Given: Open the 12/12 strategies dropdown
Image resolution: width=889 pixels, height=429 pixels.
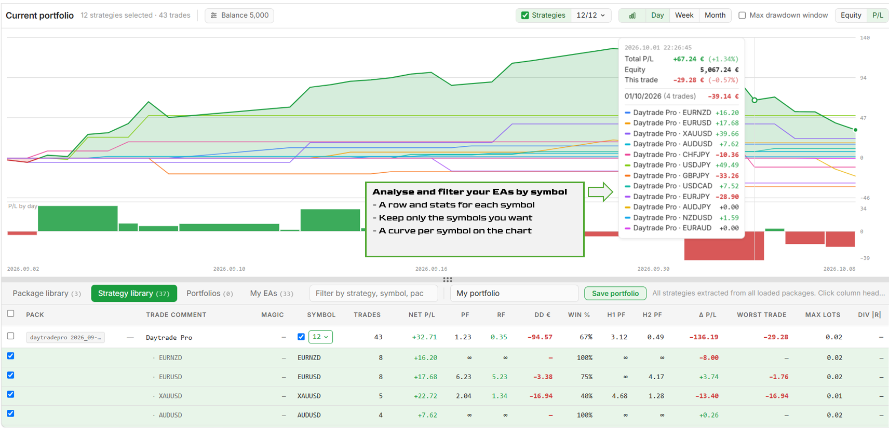Looking at the screenshot, I should [591, 16].
